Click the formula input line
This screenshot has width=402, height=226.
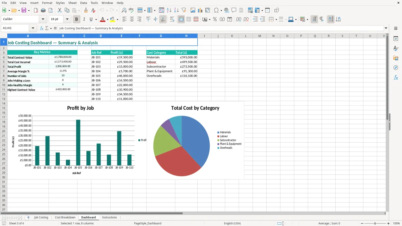221,28
